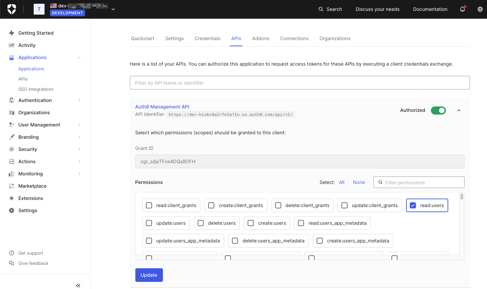The height and width of the screenshot is (289, 487).
Task: Click the Filter permissions search field
Action: [x=419, y=182]
